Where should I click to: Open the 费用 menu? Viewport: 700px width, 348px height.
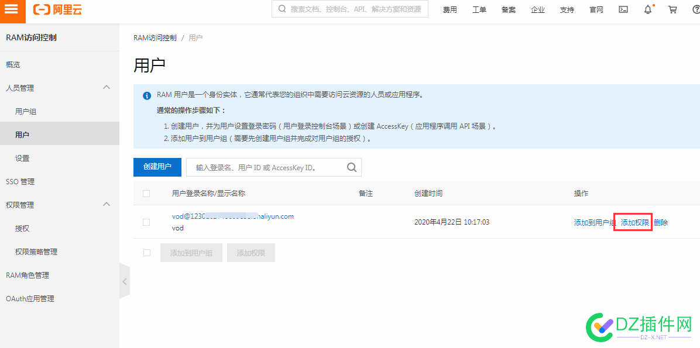click(450, 10)
